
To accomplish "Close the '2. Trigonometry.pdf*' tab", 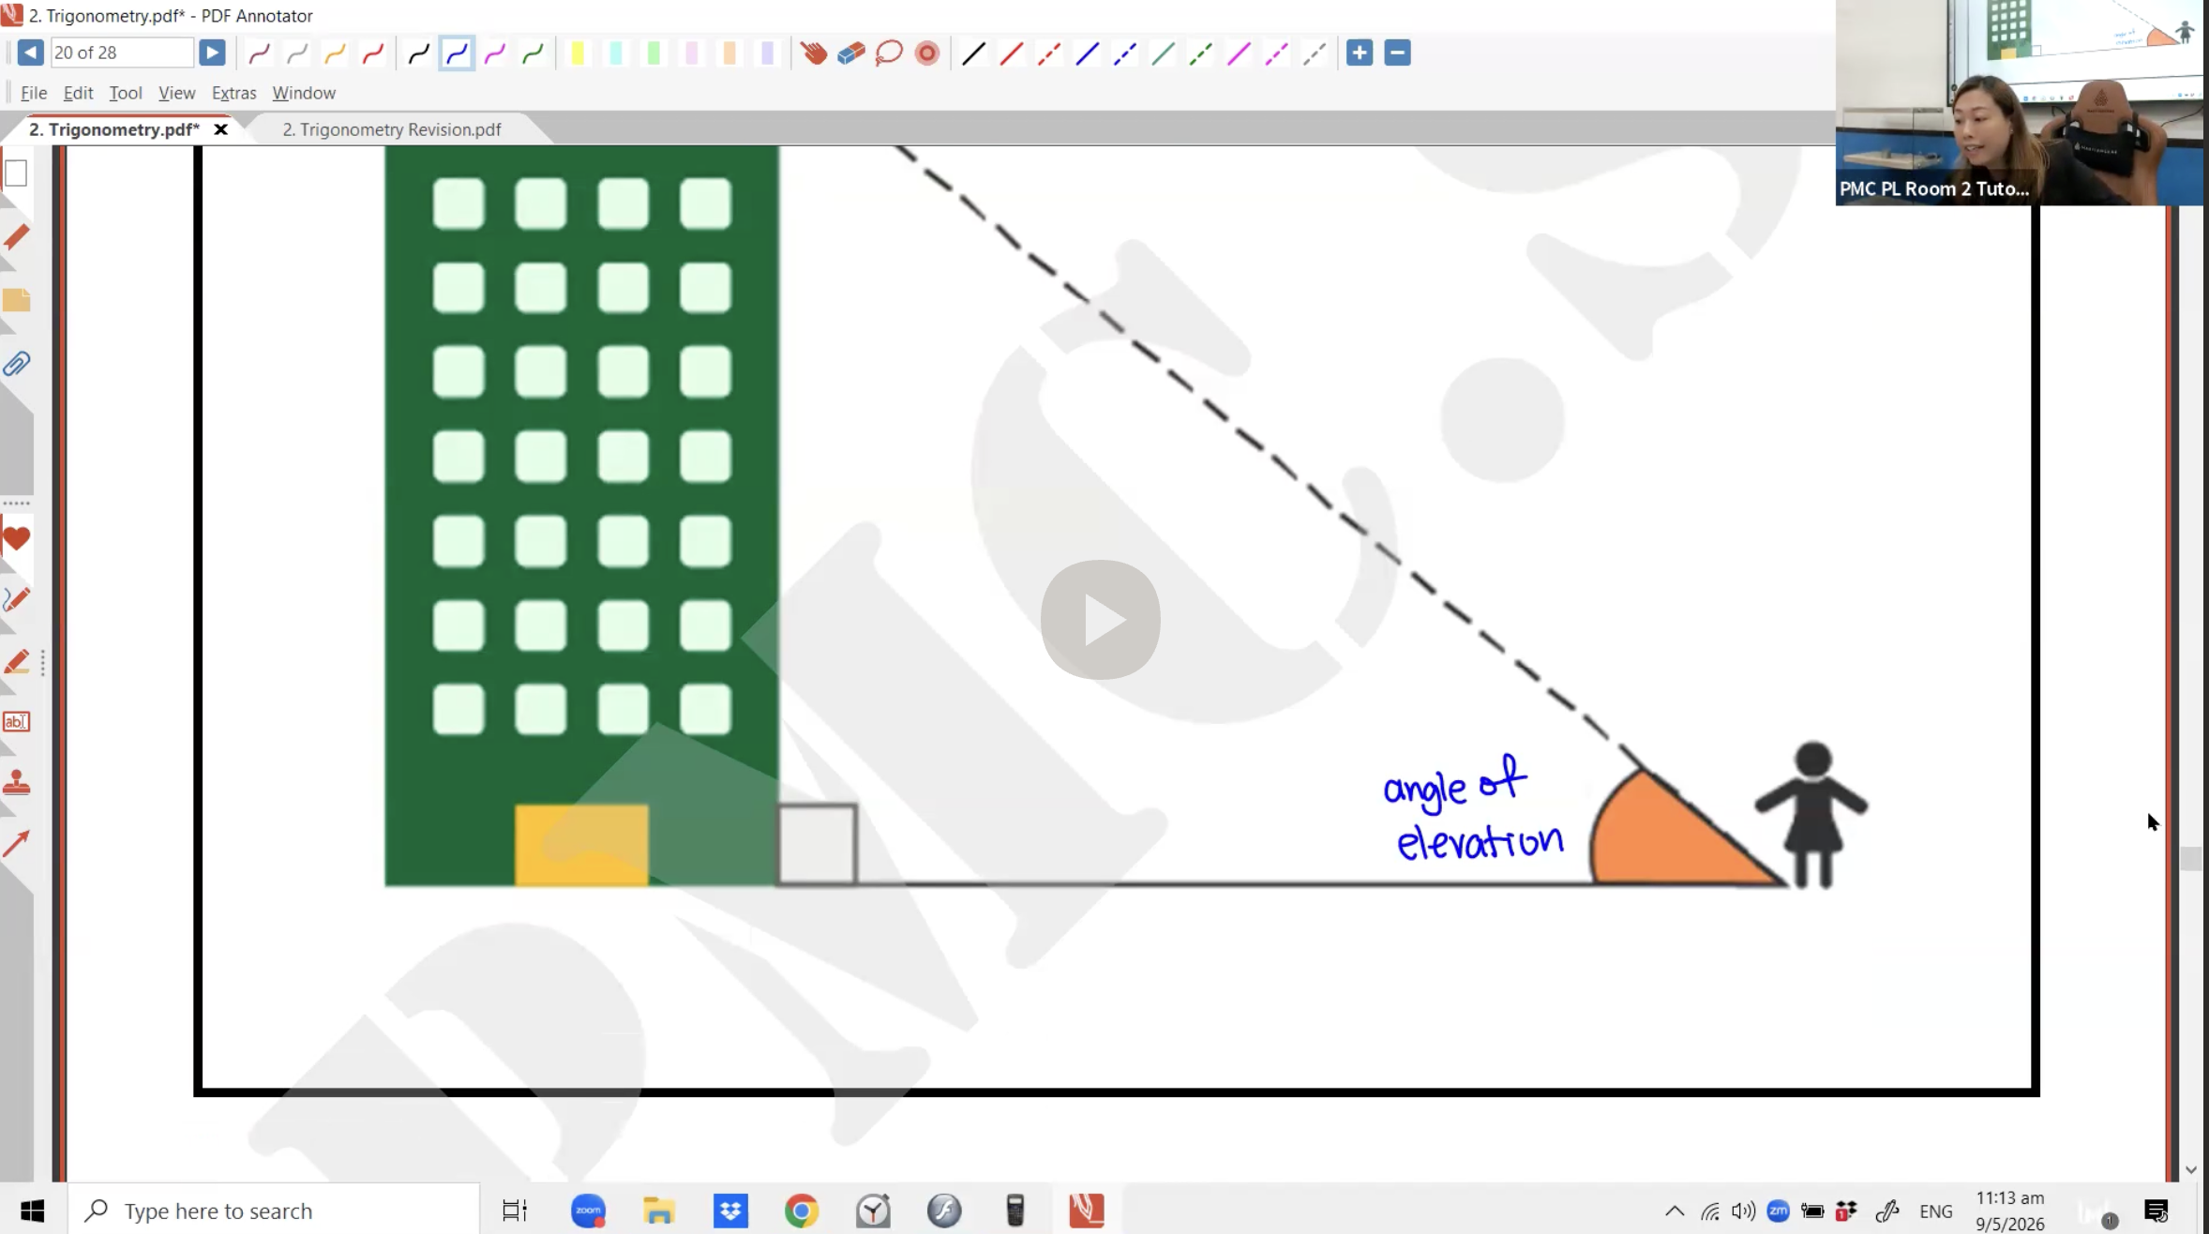I will pos(221,129).
